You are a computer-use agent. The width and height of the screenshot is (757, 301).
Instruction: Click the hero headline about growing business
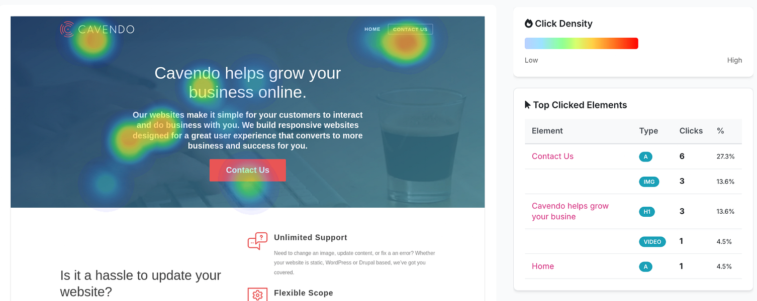click(248, 82)
